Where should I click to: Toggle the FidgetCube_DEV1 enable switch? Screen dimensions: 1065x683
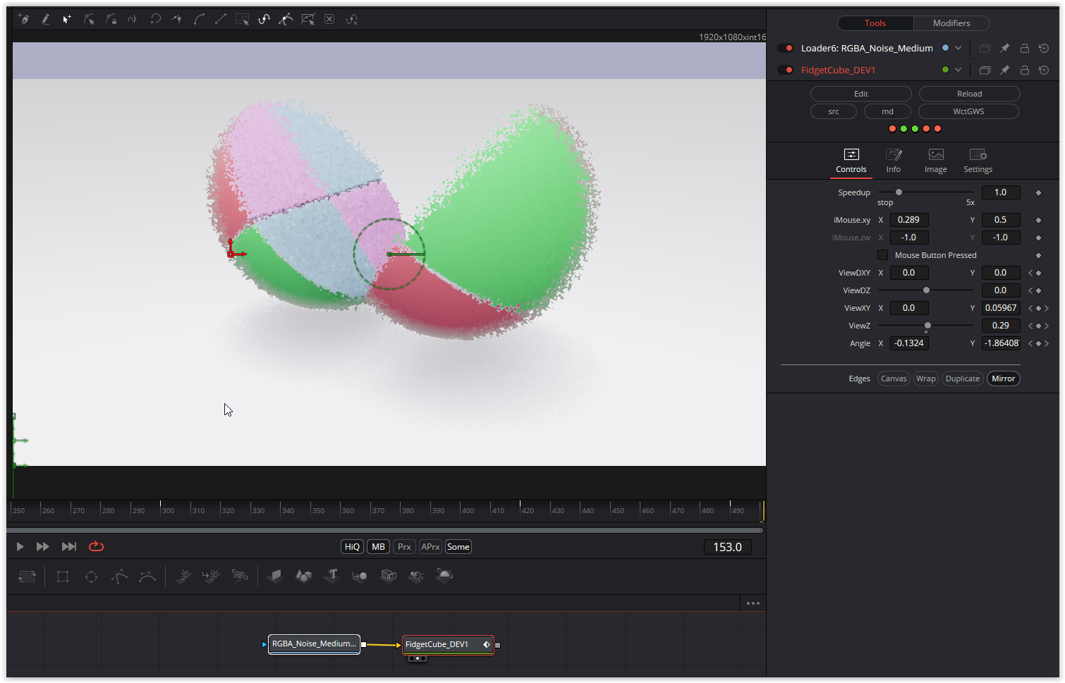point(785,70)
